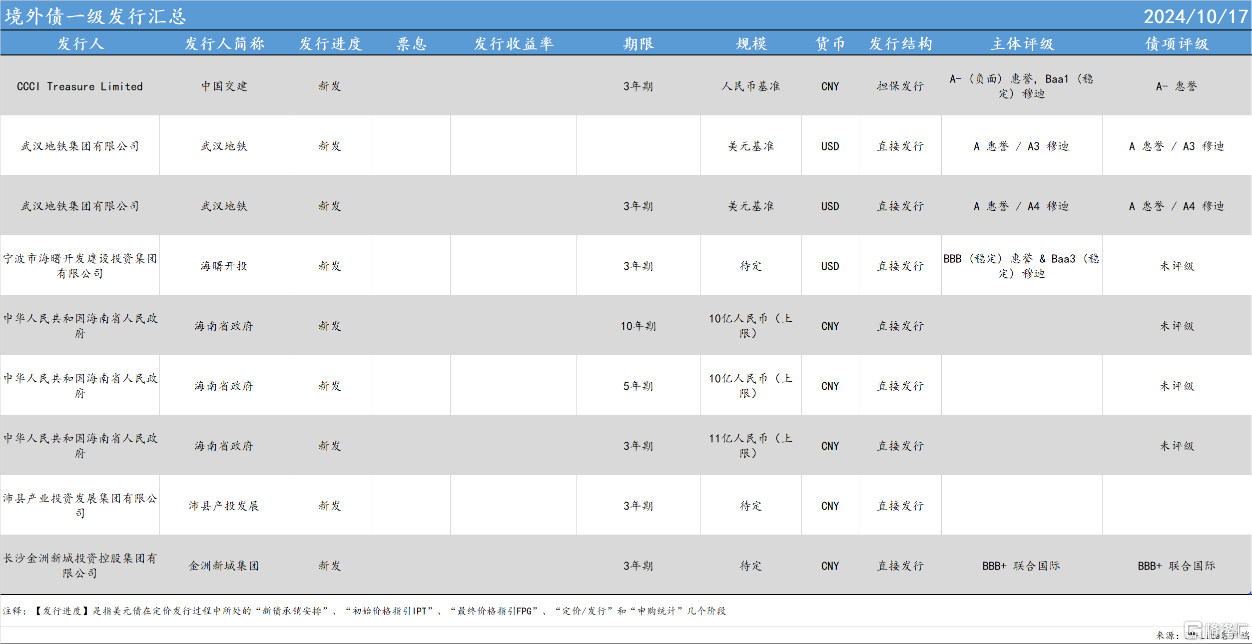Select the 主体评级 column header
This screenshot has height=644, width=1252.
point(1022,43)
